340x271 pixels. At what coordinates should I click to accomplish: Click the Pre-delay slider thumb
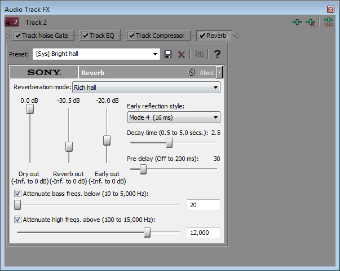pos(143,169)
